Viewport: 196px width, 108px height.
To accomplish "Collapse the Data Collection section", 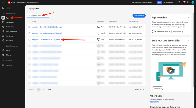I will tap(3, 13).
